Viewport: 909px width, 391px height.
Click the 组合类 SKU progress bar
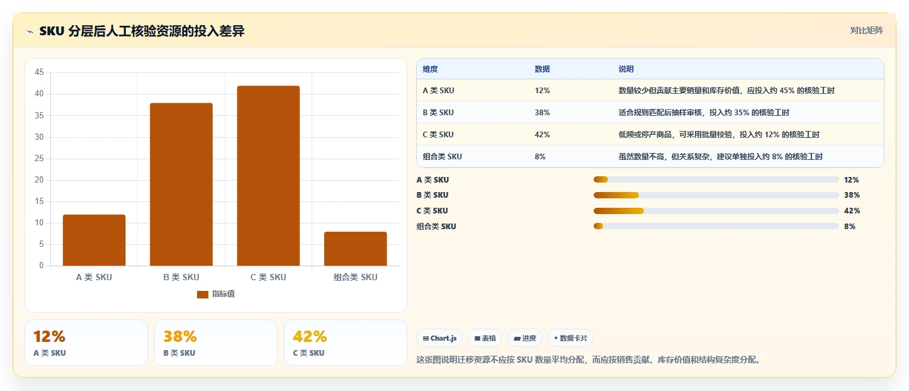716,227
